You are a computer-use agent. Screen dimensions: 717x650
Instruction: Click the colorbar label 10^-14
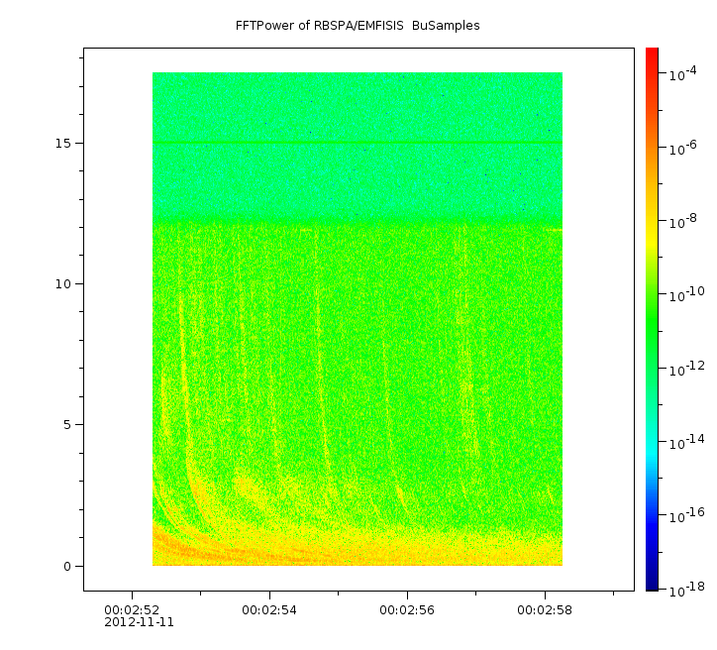tap(687, 442)
